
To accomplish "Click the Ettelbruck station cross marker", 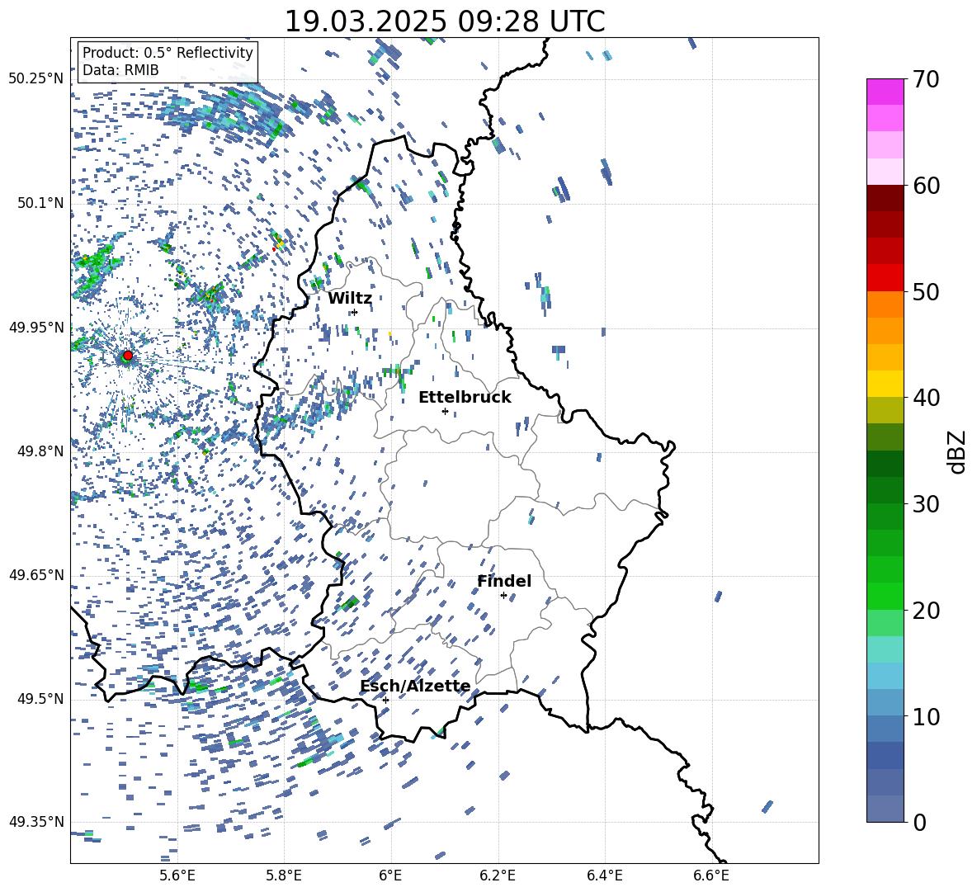I will pyautogui.click(x=445, y=411).
